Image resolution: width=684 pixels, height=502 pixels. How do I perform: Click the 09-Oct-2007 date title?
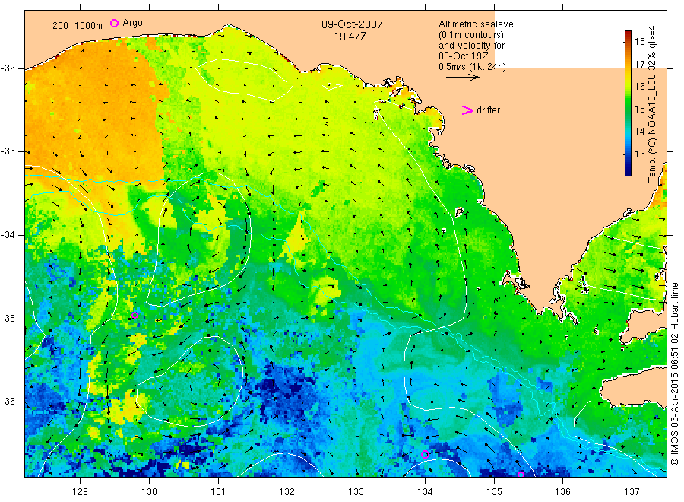(x=352, y=24)
